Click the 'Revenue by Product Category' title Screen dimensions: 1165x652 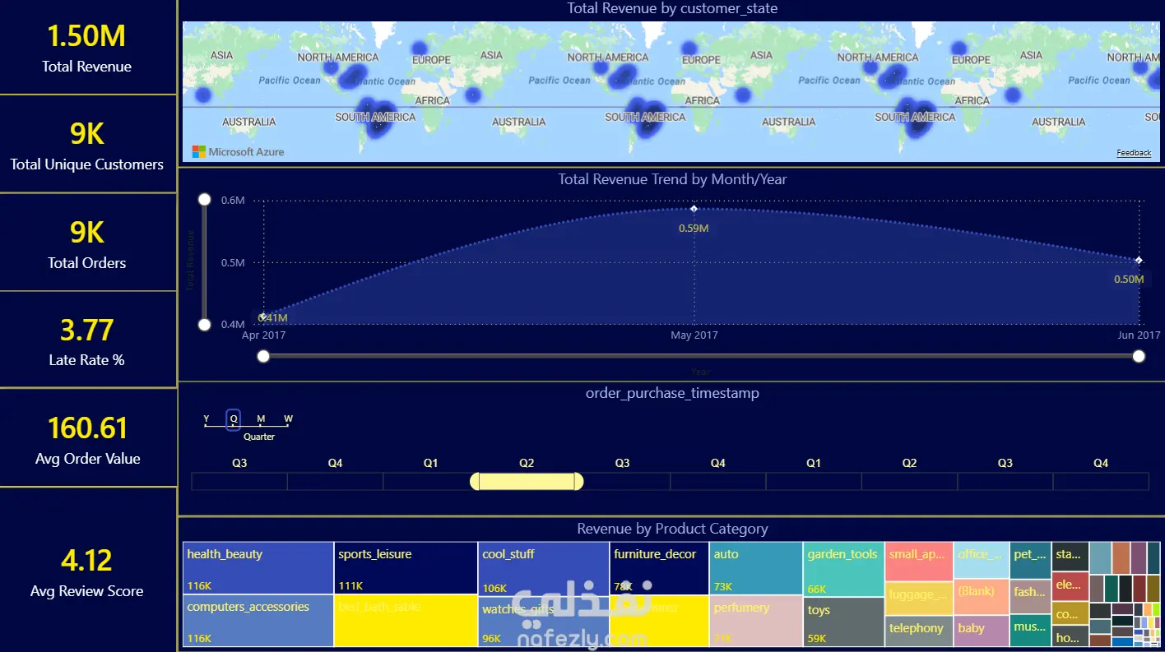click(x=672, y=529)
